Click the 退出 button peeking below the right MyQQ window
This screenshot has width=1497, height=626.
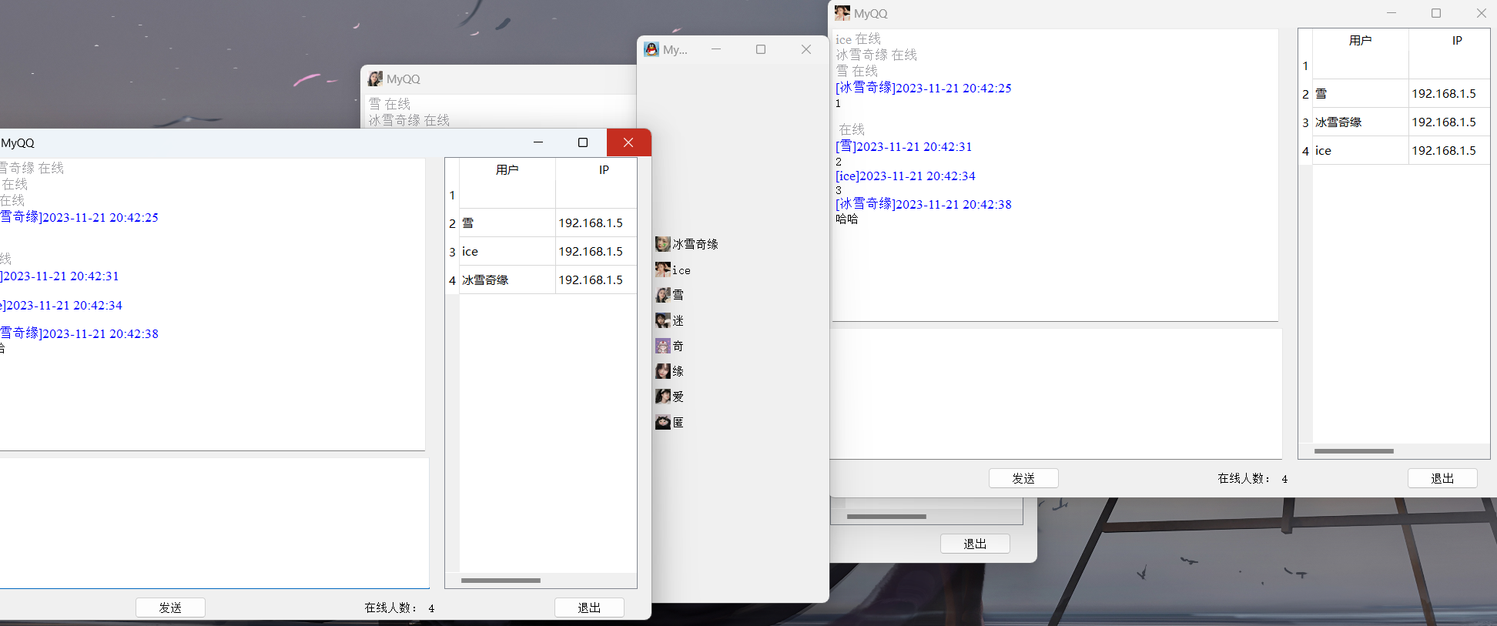point(975,544)
